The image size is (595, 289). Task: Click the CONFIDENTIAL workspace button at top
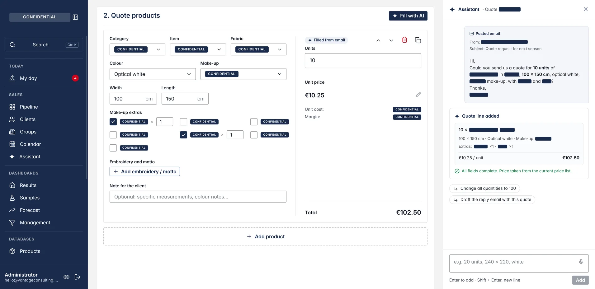point(40,17)
